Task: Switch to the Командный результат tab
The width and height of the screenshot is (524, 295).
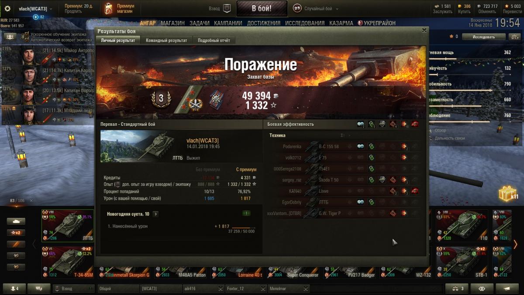Action: 166,40
